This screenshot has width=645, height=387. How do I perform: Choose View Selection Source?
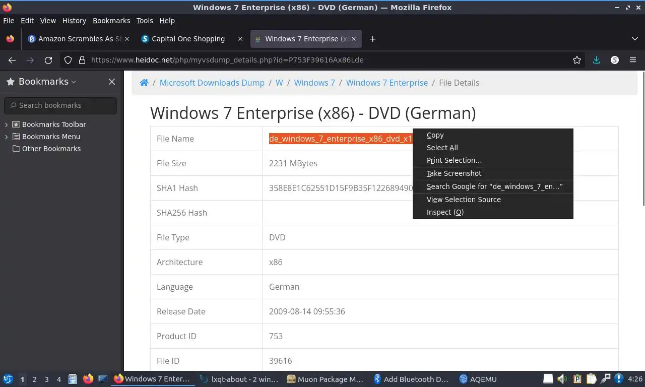(x=493, y=200)
